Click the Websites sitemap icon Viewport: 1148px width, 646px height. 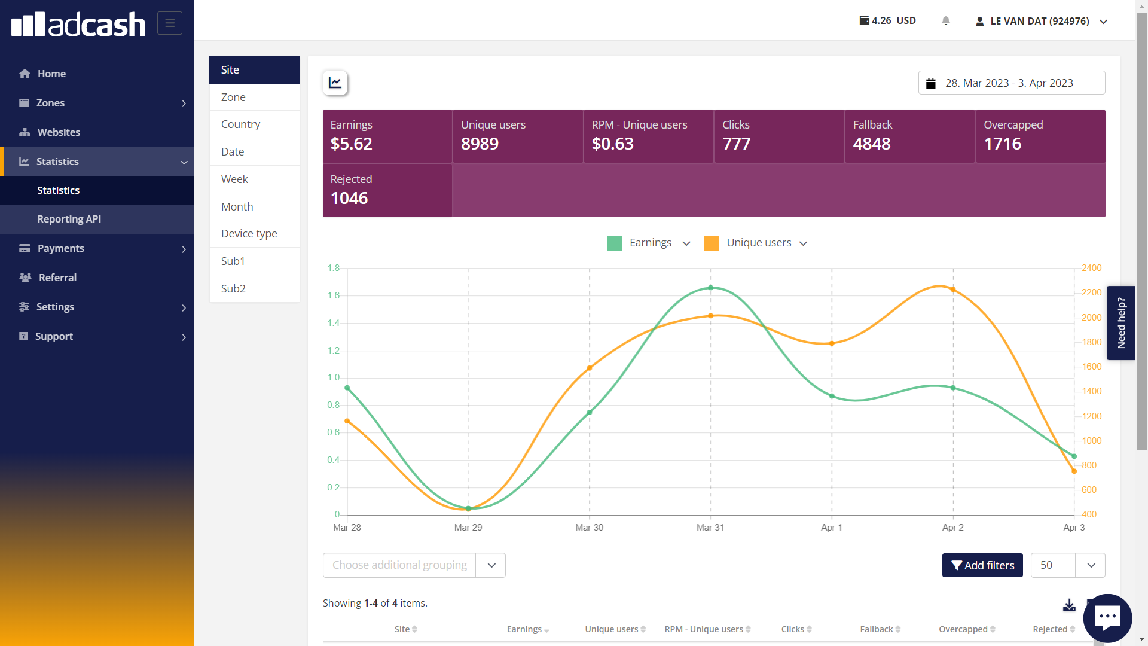25,132
